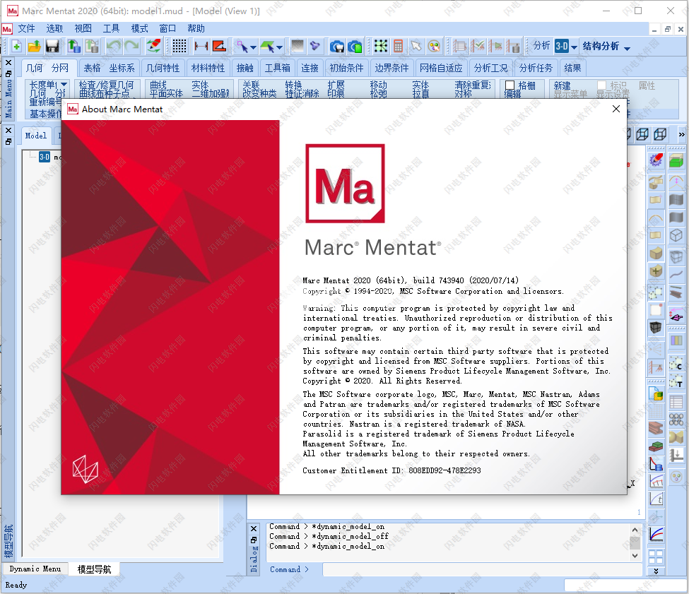Save the model using the floppy disk icon
The width and height of the screenshot is (689, 594).
pyautogui.click(x=52, y=46)
